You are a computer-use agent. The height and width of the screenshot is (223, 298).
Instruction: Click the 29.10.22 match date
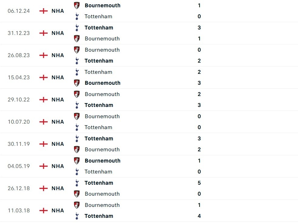click(19, 100)
